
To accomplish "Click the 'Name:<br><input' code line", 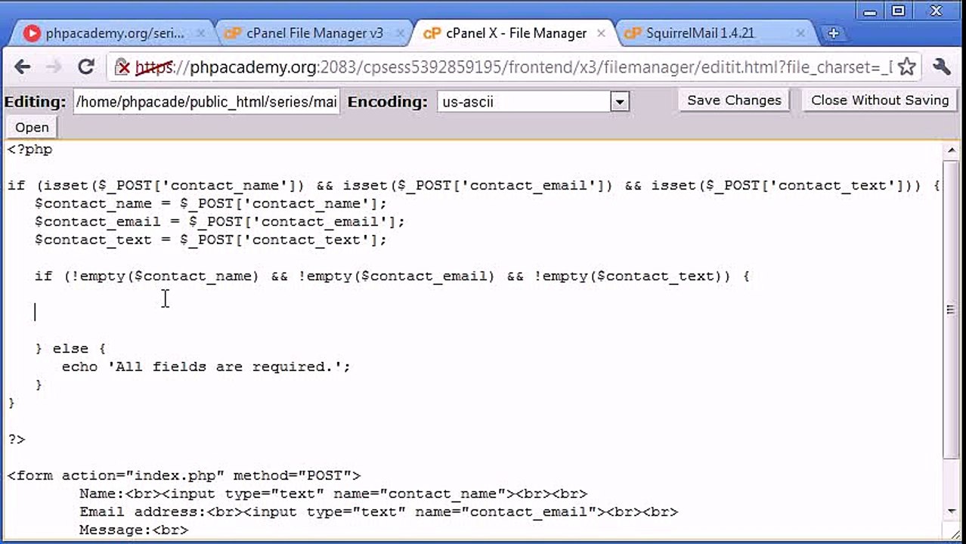I will [x=333, y=493].
